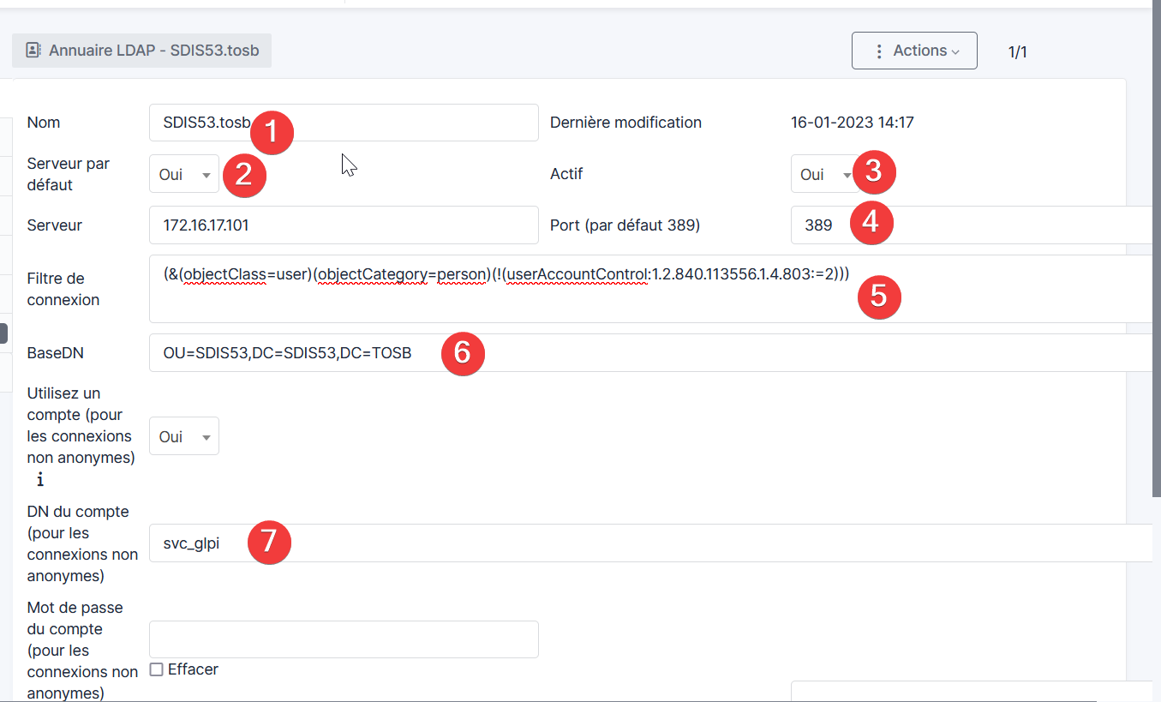This screenshot has width=1161, height=702.
Task: Click the address book icon in header
Action: click(x=33, y=51)
